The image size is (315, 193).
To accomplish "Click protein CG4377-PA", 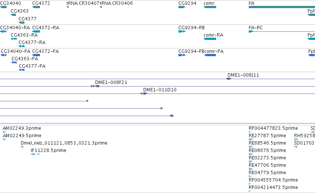I will coord(22,70).
